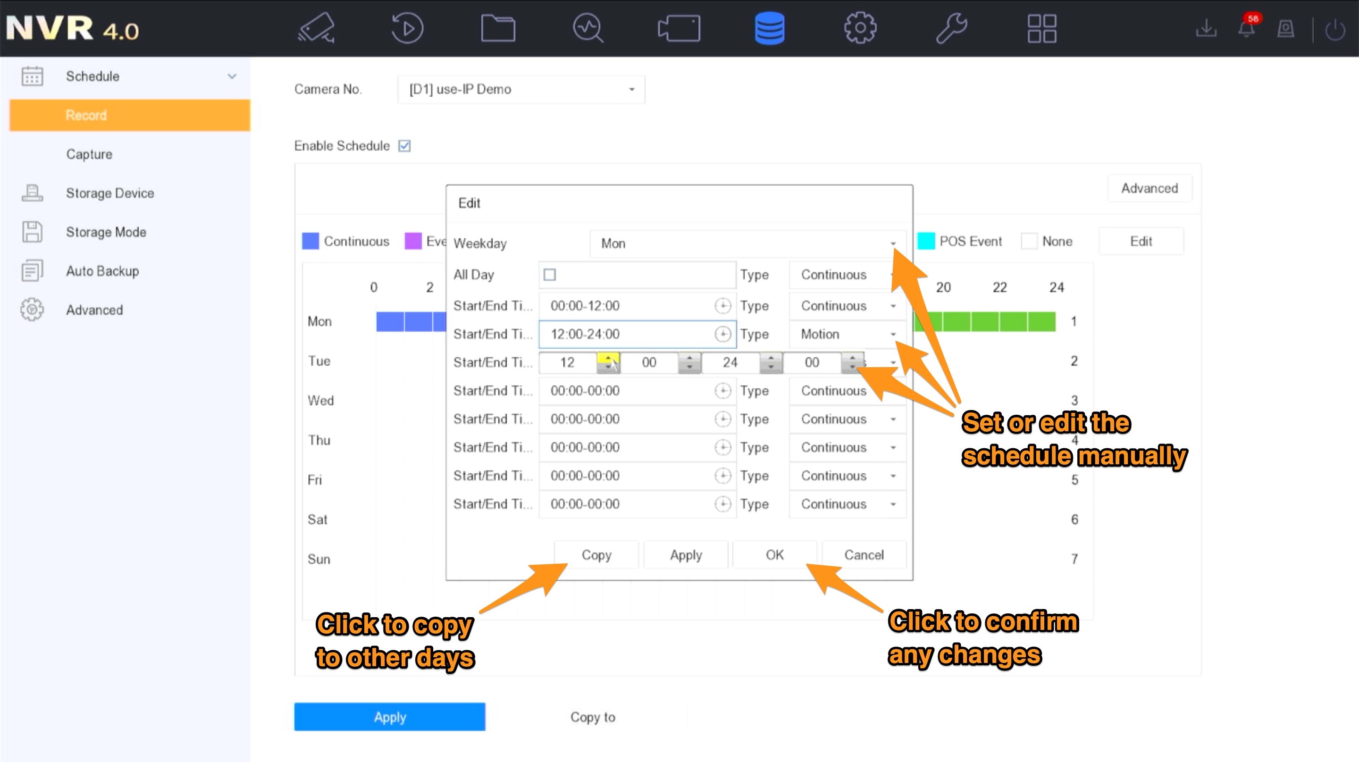1359x762 pixels.
Task: Click the Storage Device icon in sidebar
Action: (32, 193)
